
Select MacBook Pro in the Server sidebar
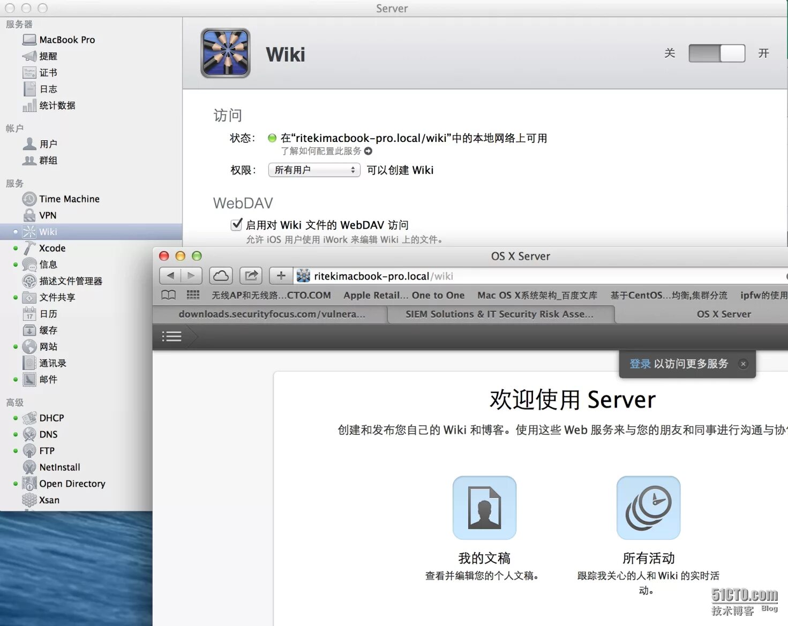point(59,40)
